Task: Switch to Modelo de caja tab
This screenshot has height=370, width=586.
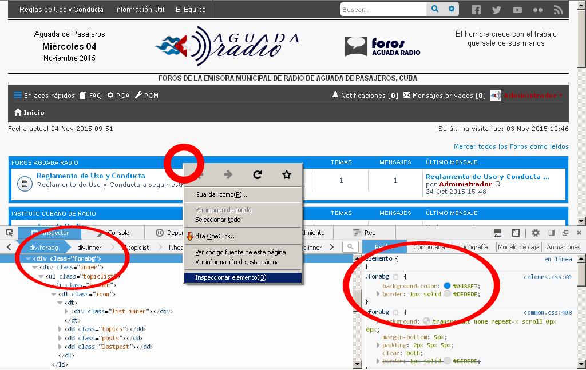Action: point(518,247)
